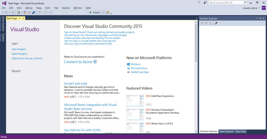This screenshot has width=267, height=139.
Task: Expand the Navigate Backward history dropdown arrow
Action: pos(9,12)
